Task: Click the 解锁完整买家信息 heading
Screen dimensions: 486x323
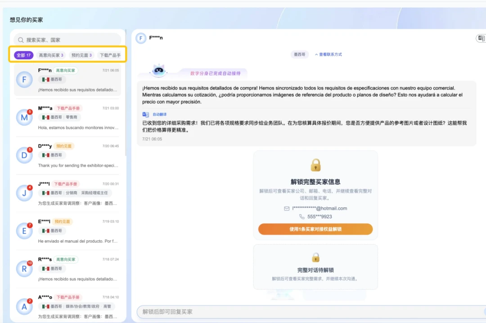Action: pos(315,182)
